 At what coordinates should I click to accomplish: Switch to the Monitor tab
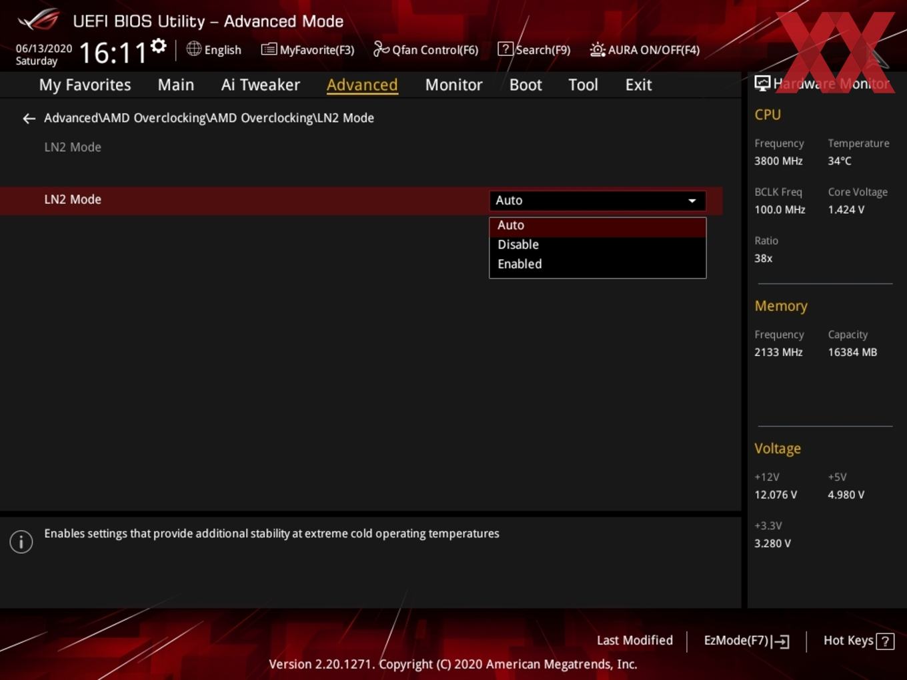[x=453, y=85]
